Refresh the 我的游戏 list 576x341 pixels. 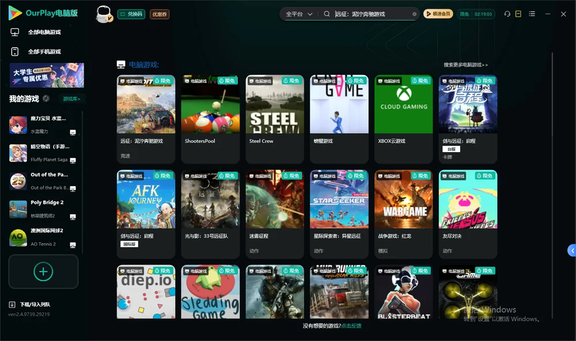[x=46, y=98]
